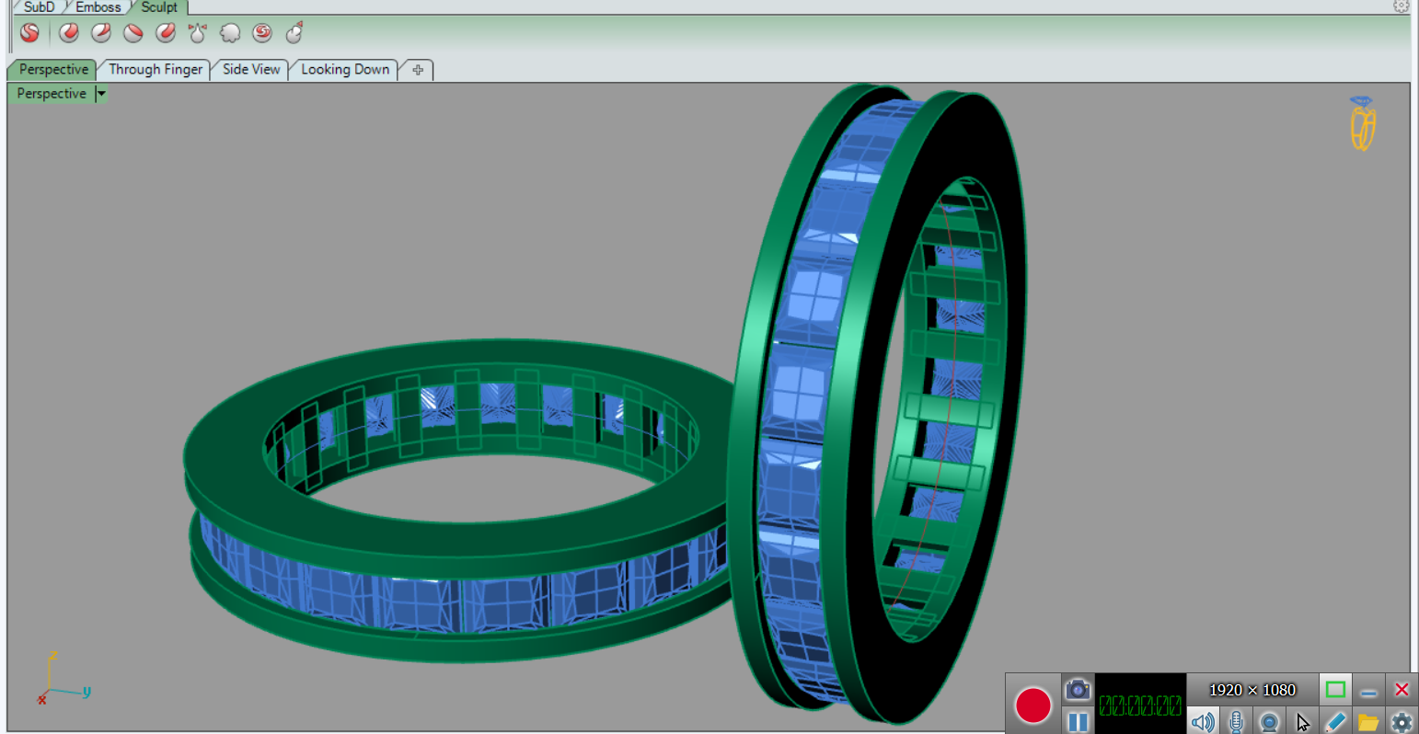Open the 1920 × 1080 resolution selector
Image resolution: width=1419 pixels, height=734 pixels.
click(1252, 690)
